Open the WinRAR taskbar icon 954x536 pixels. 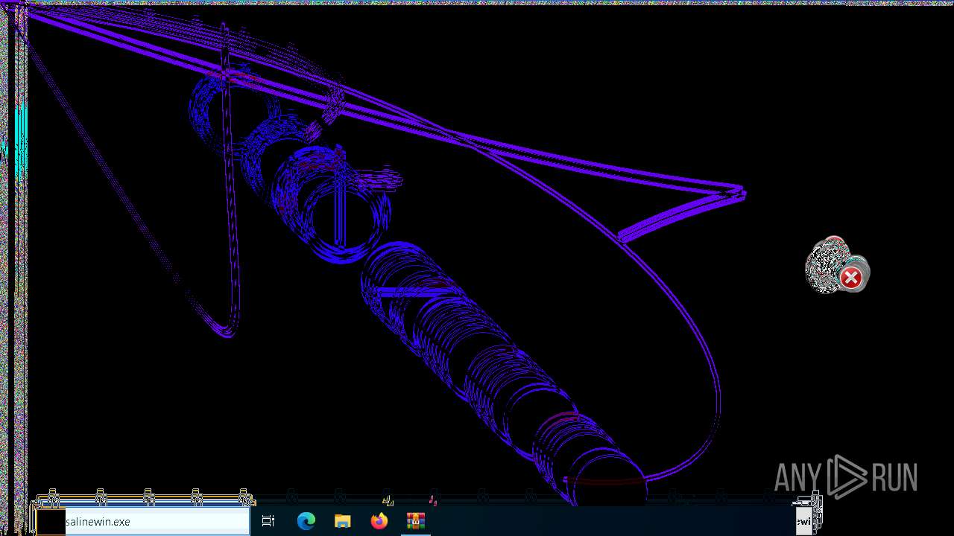pos(416,522)
